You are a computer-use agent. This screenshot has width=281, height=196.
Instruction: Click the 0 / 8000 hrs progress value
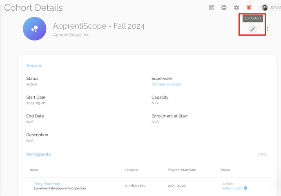pos(135,186)
